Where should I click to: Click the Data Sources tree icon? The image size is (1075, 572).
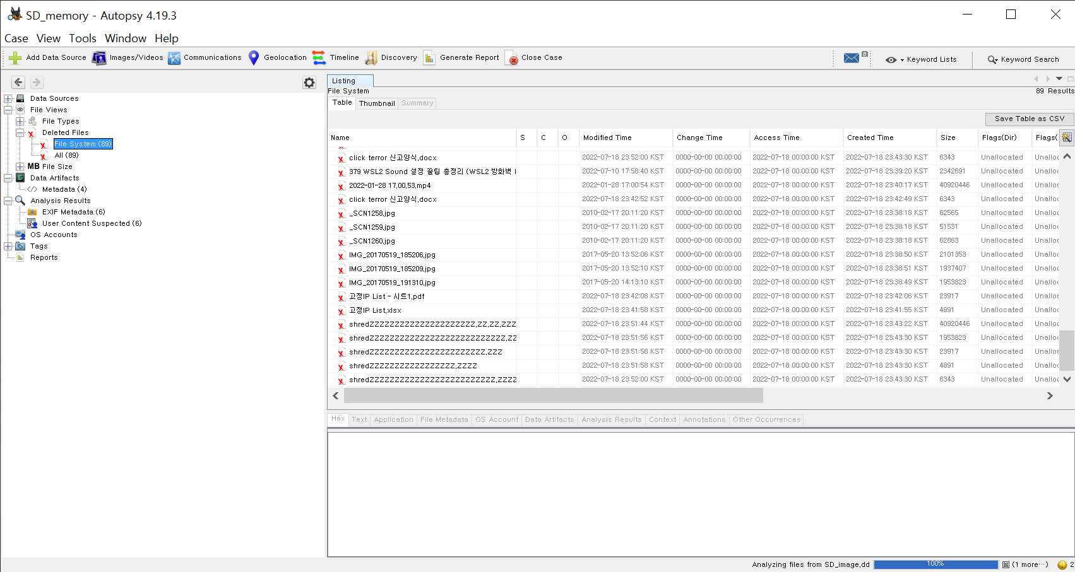(x=20, y=98)
